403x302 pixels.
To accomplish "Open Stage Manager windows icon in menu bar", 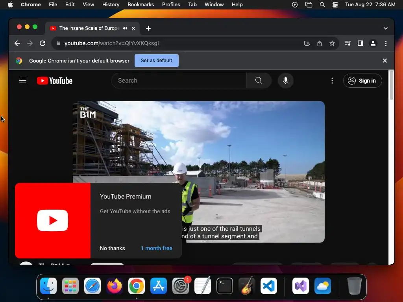I will [309, 5].
